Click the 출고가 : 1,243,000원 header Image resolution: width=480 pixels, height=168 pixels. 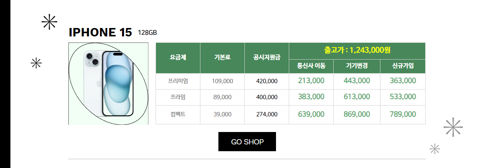[x=357, y=51]
